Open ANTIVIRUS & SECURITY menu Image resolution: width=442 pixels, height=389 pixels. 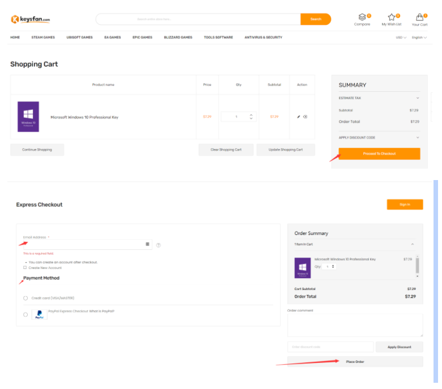(263, 37)
